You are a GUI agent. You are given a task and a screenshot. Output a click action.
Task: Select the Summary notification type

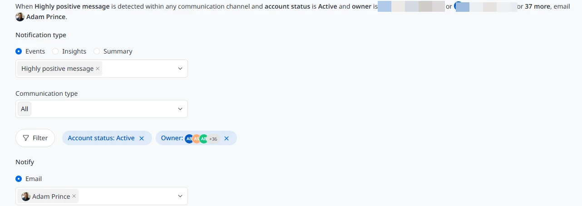(x=97, y=51)
